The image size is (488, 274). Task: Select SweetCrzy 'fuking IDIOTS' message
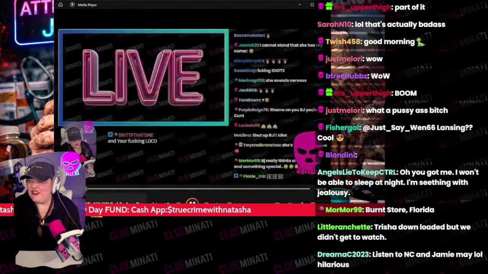tap(259, 70)
